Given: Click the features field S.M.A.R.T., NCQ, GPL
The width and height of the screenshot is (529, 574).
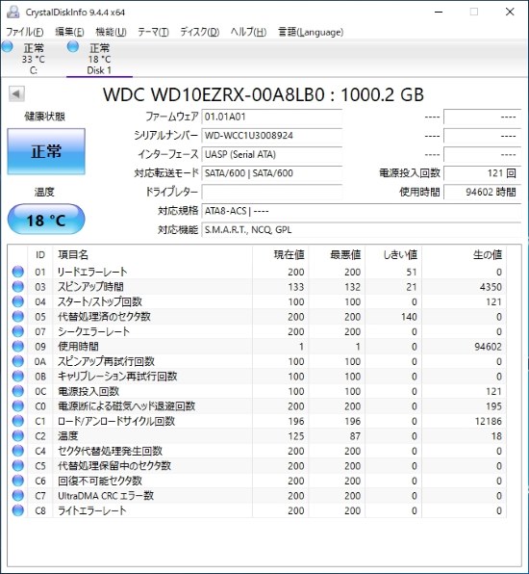Looking at the screenshot, I should click(x=362, y=230).
